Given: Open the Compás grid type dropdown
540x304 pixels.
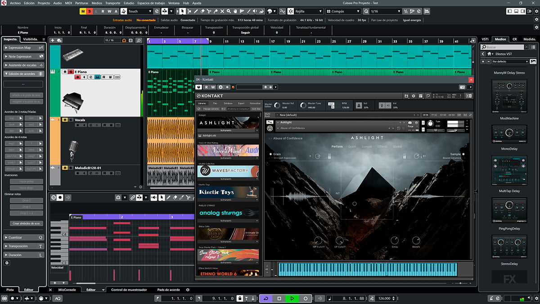Looking at the screenshot, I should (344, 11).
